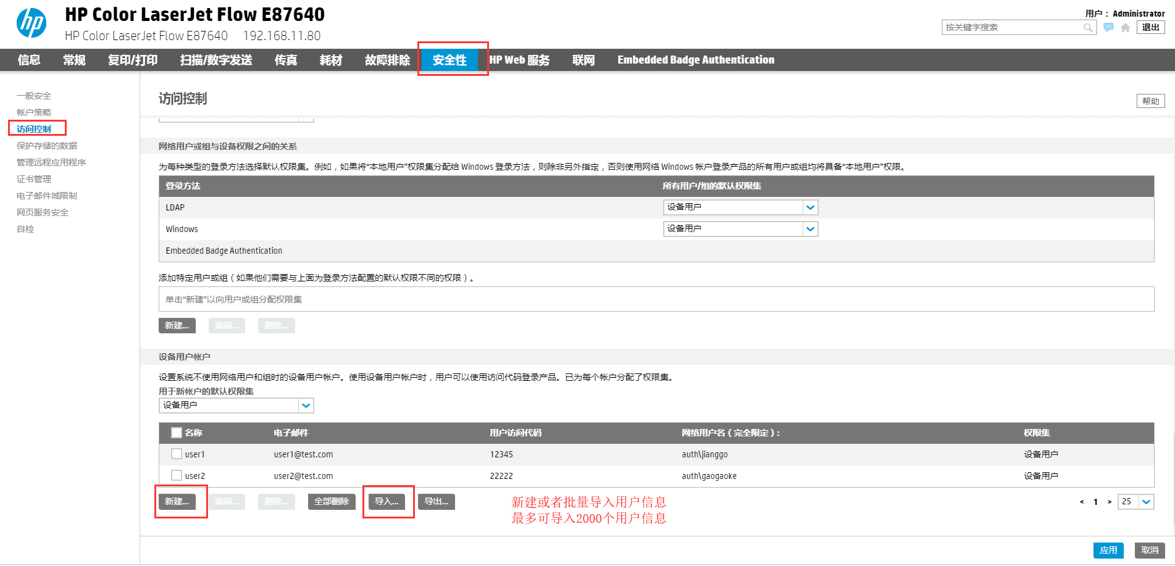Click the HP logo icon

pyautogui.click(x=31, y=23)
